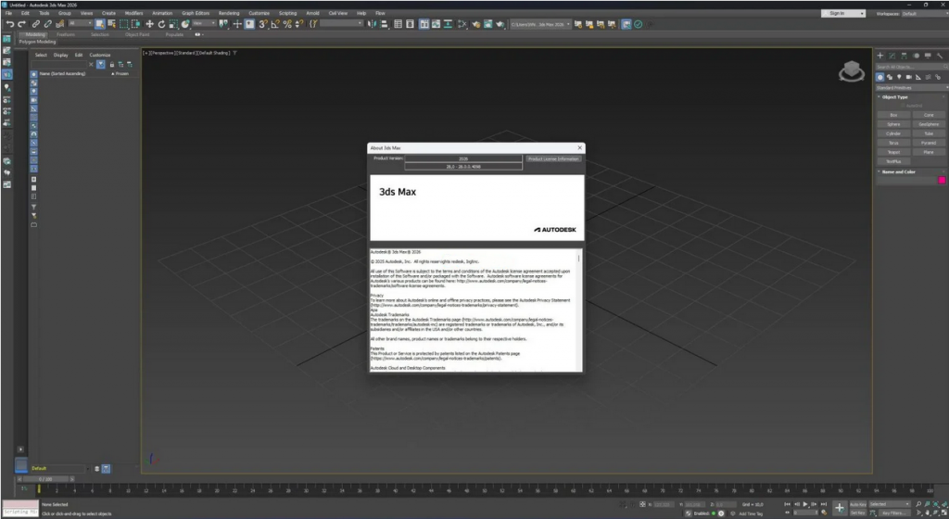949x519 pixels.
Task: Activate Select and Move tool
Action: point(149,24)
